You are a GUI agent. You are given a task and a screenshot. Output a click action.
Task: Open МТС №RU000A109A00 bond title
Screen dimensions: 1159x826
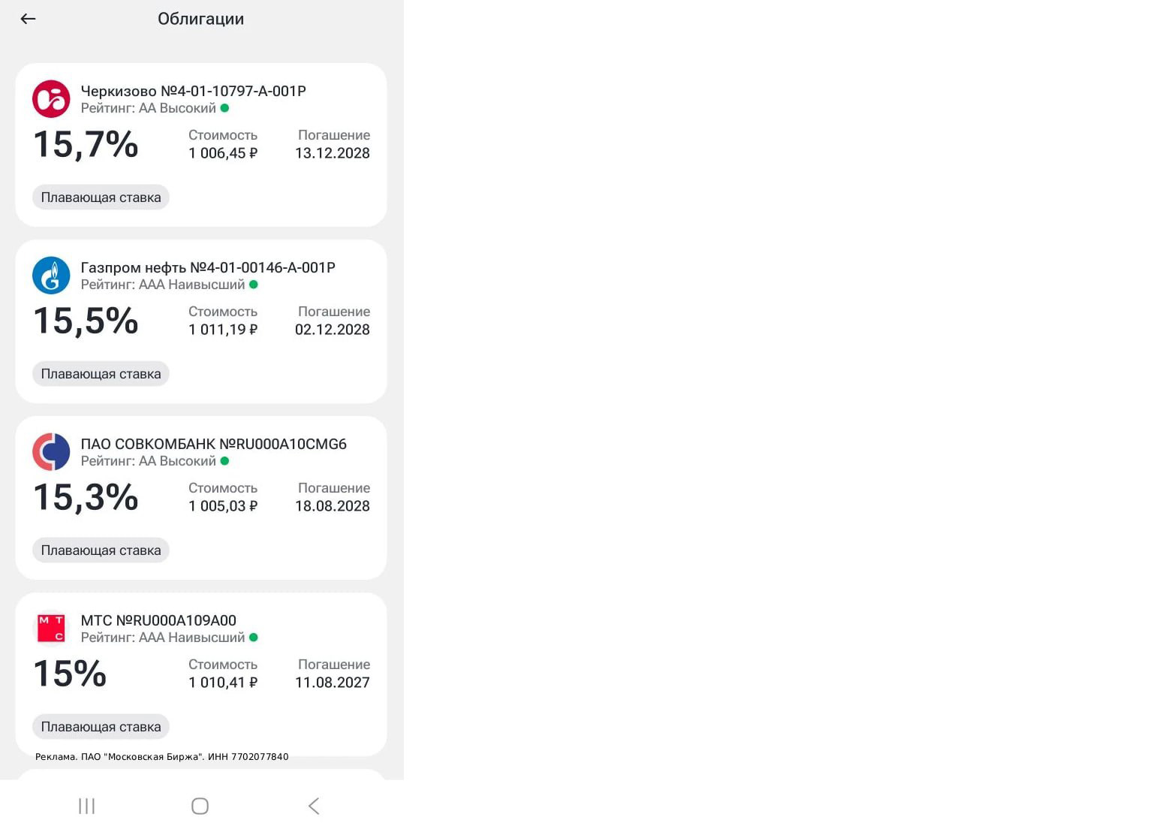(x=158, y=620)
